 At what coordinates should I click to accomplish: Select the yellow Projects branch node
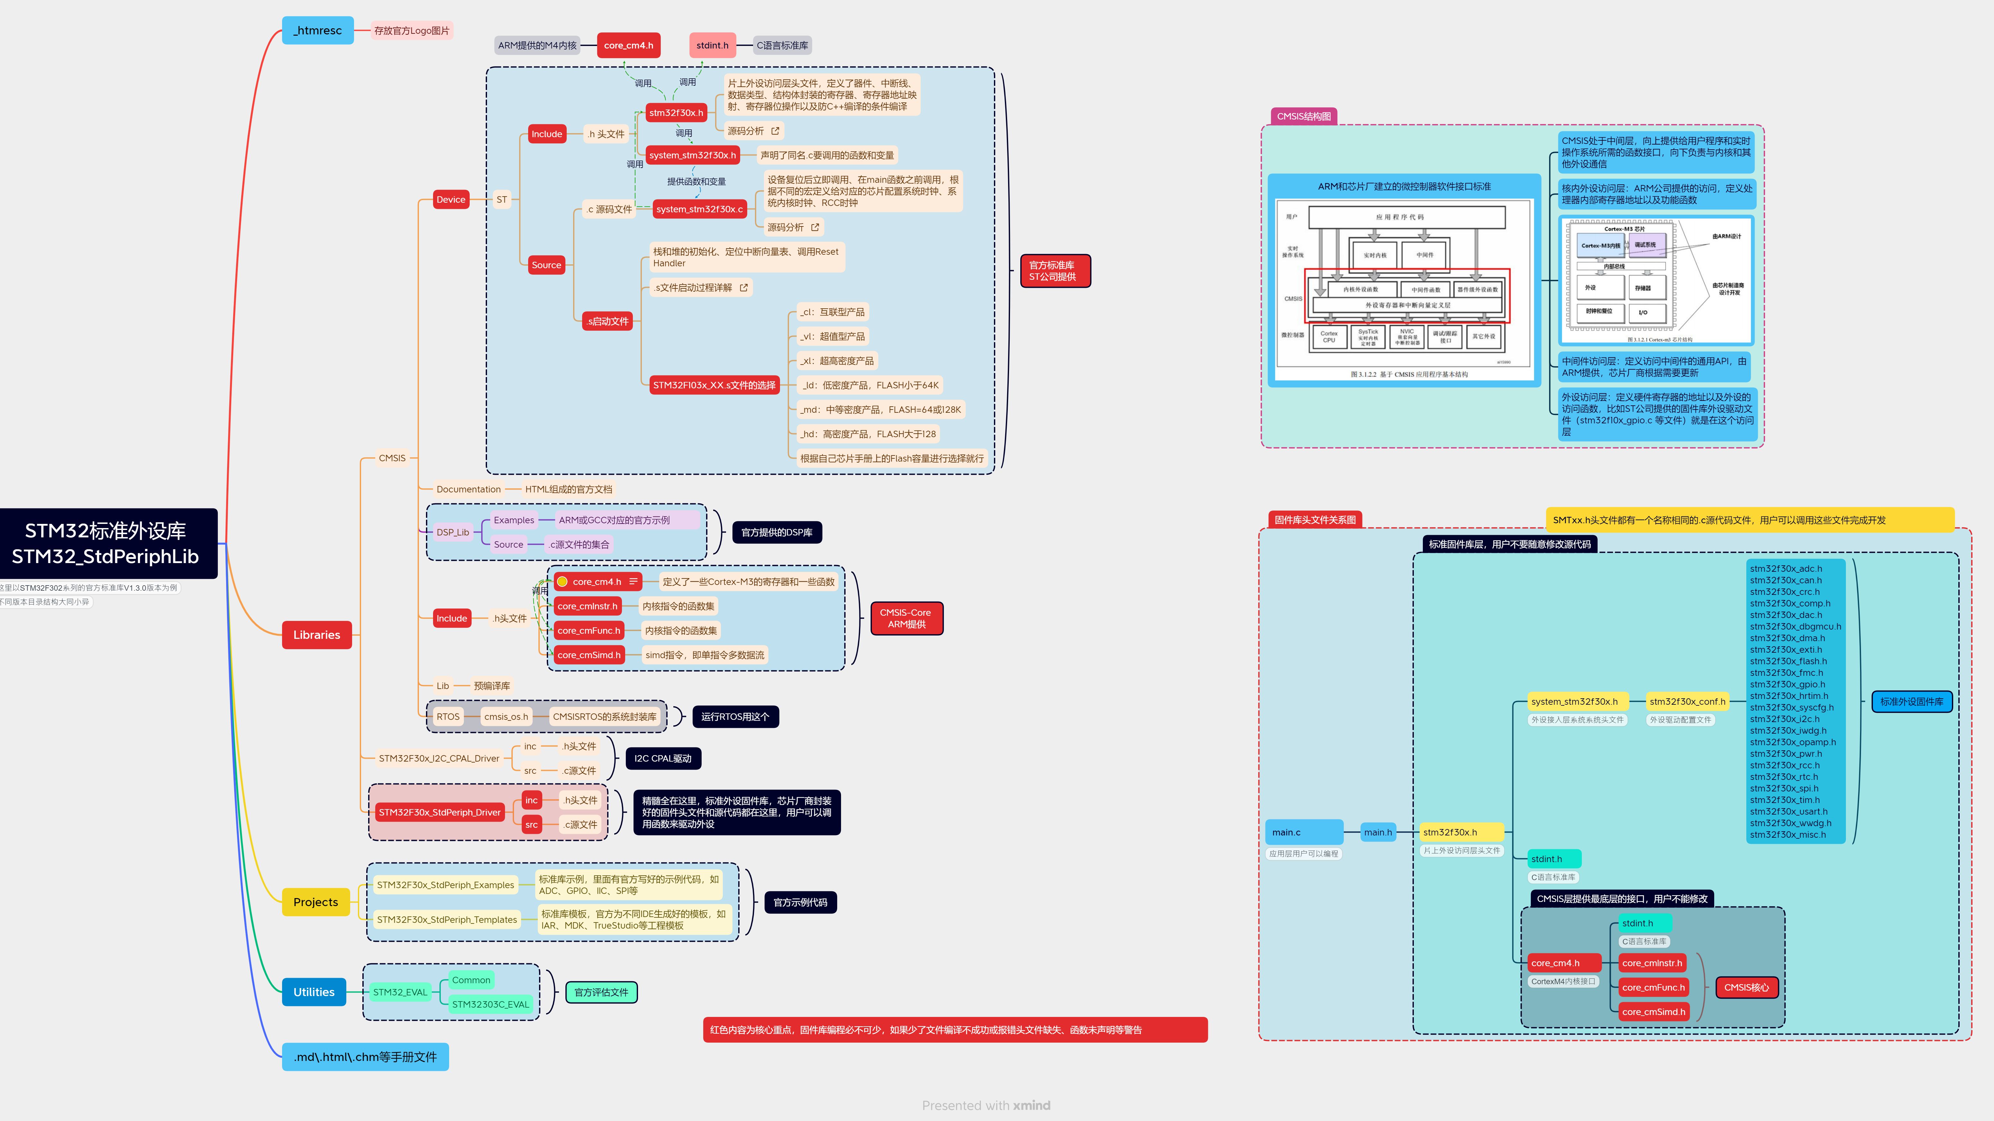316,902
